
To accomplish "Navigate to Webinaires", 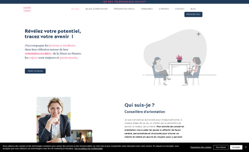I will click(147, 9).
